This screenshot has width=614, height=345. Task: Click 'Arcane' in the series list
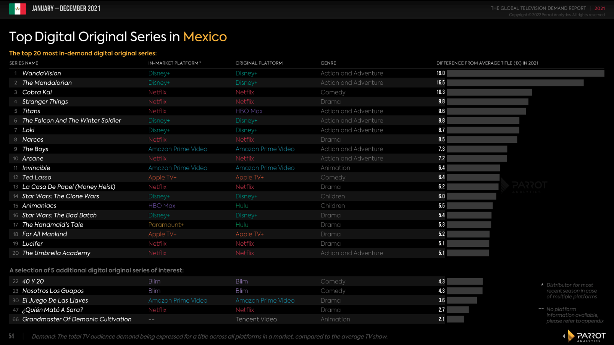tap(33, 159)
